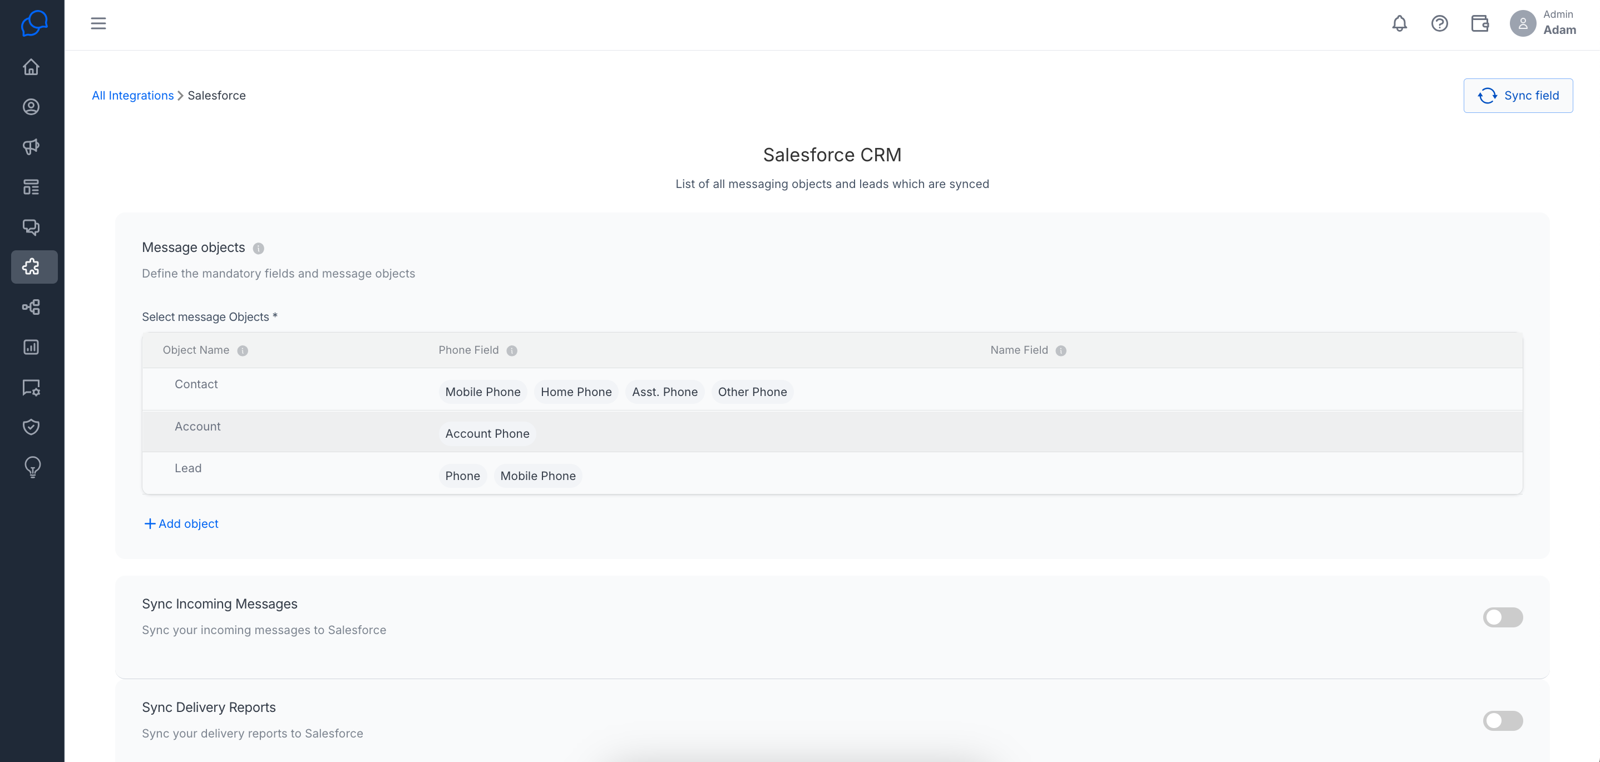Open the lightbulb tips icon
The height and width of the screenshot is (762, 1600).
coord(32,467)
